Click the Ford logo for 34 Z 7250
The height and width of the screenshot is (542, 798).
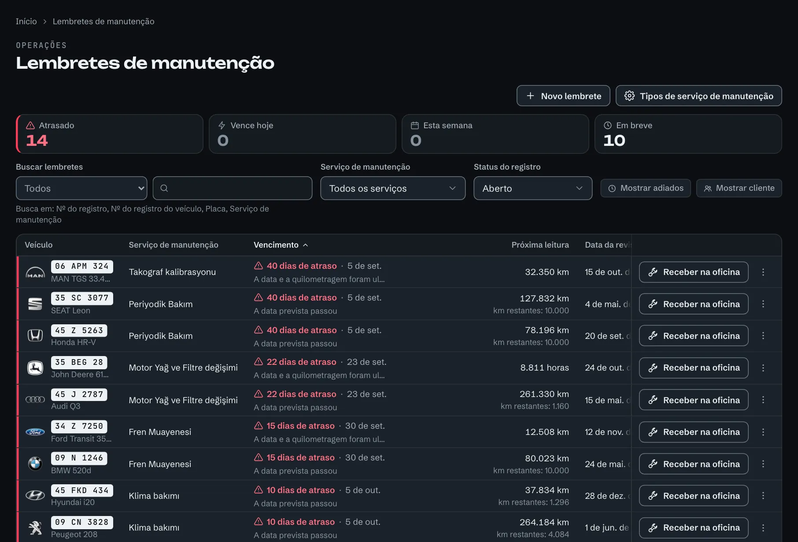click(35, 432)
